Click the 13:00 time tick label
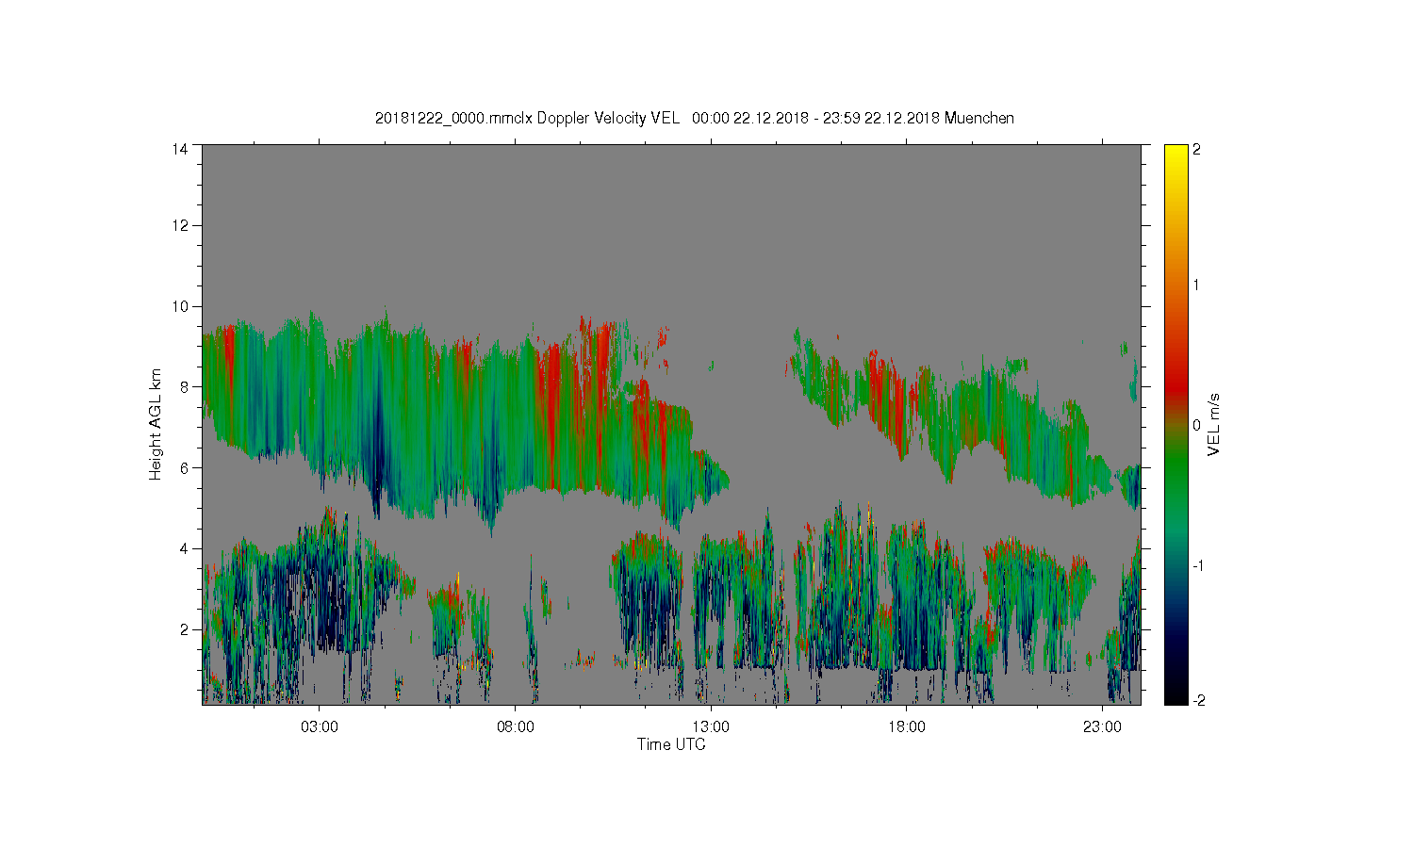1414x848 pixels. coord(711,727)
